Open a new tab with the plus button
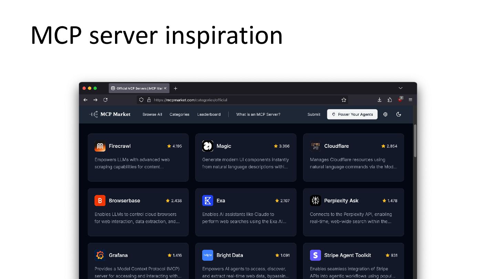The height and width of the screenshot is (279, 496). (x=175, y=89)
